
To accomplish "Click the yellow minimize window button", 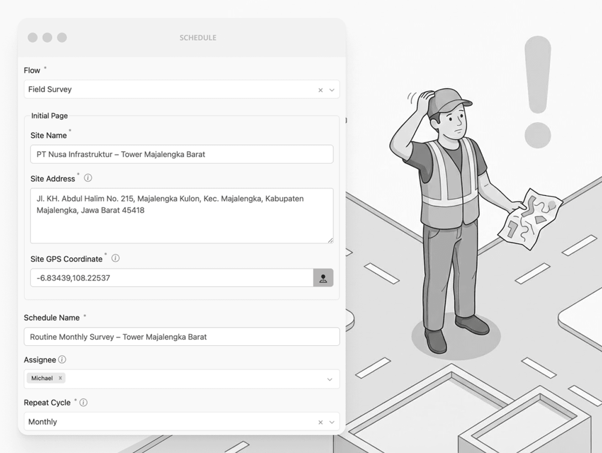I will click(x=47, y=37).
